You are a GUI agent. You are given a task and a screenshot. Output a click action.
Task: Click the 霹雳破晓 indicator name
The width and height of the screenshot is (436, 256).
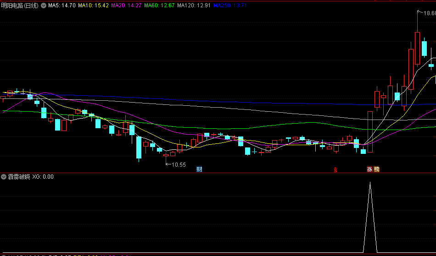point(19,177)
